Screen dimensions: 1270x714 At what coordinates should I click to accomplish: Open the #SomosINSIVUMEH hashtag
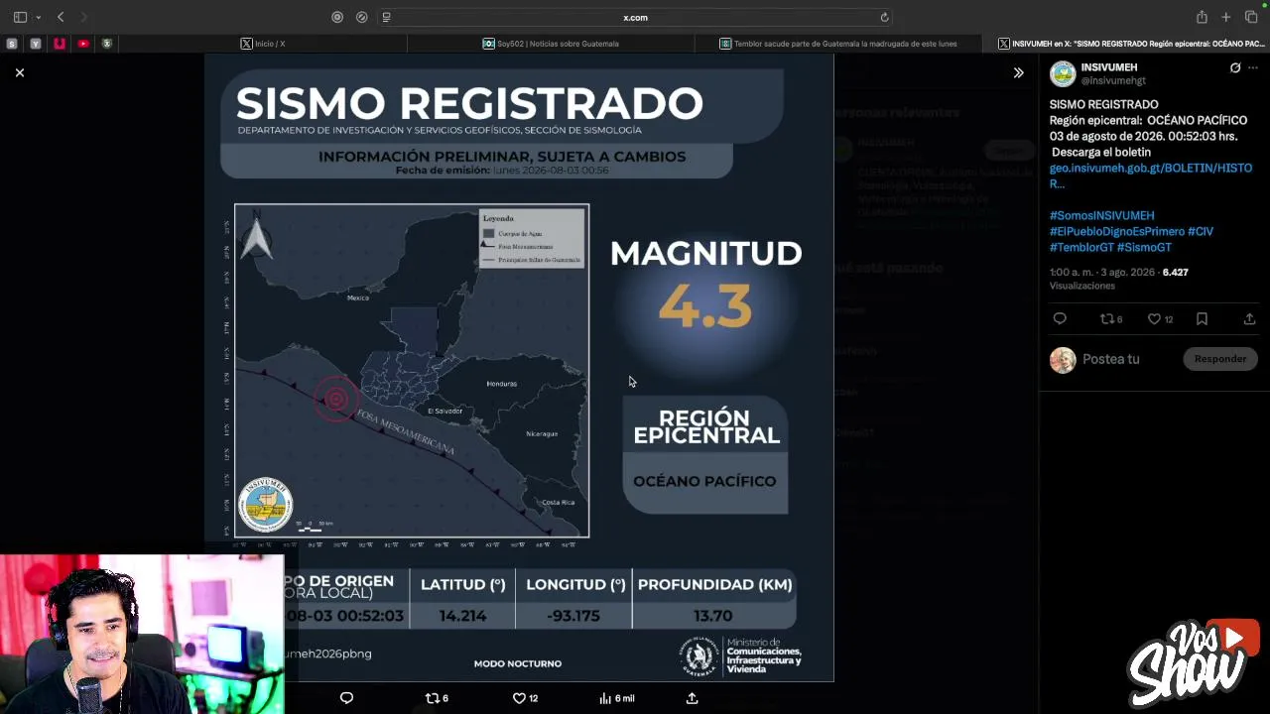tap(1102, 215)
